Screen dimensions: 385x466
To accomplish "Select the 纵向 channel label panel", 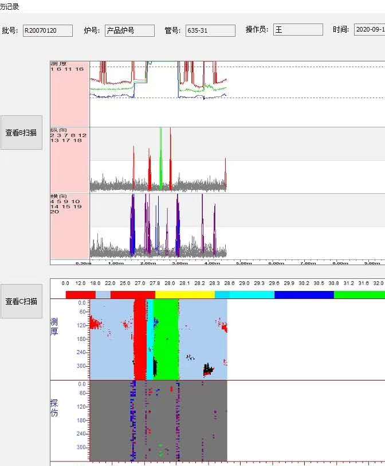I will point(70,160).
